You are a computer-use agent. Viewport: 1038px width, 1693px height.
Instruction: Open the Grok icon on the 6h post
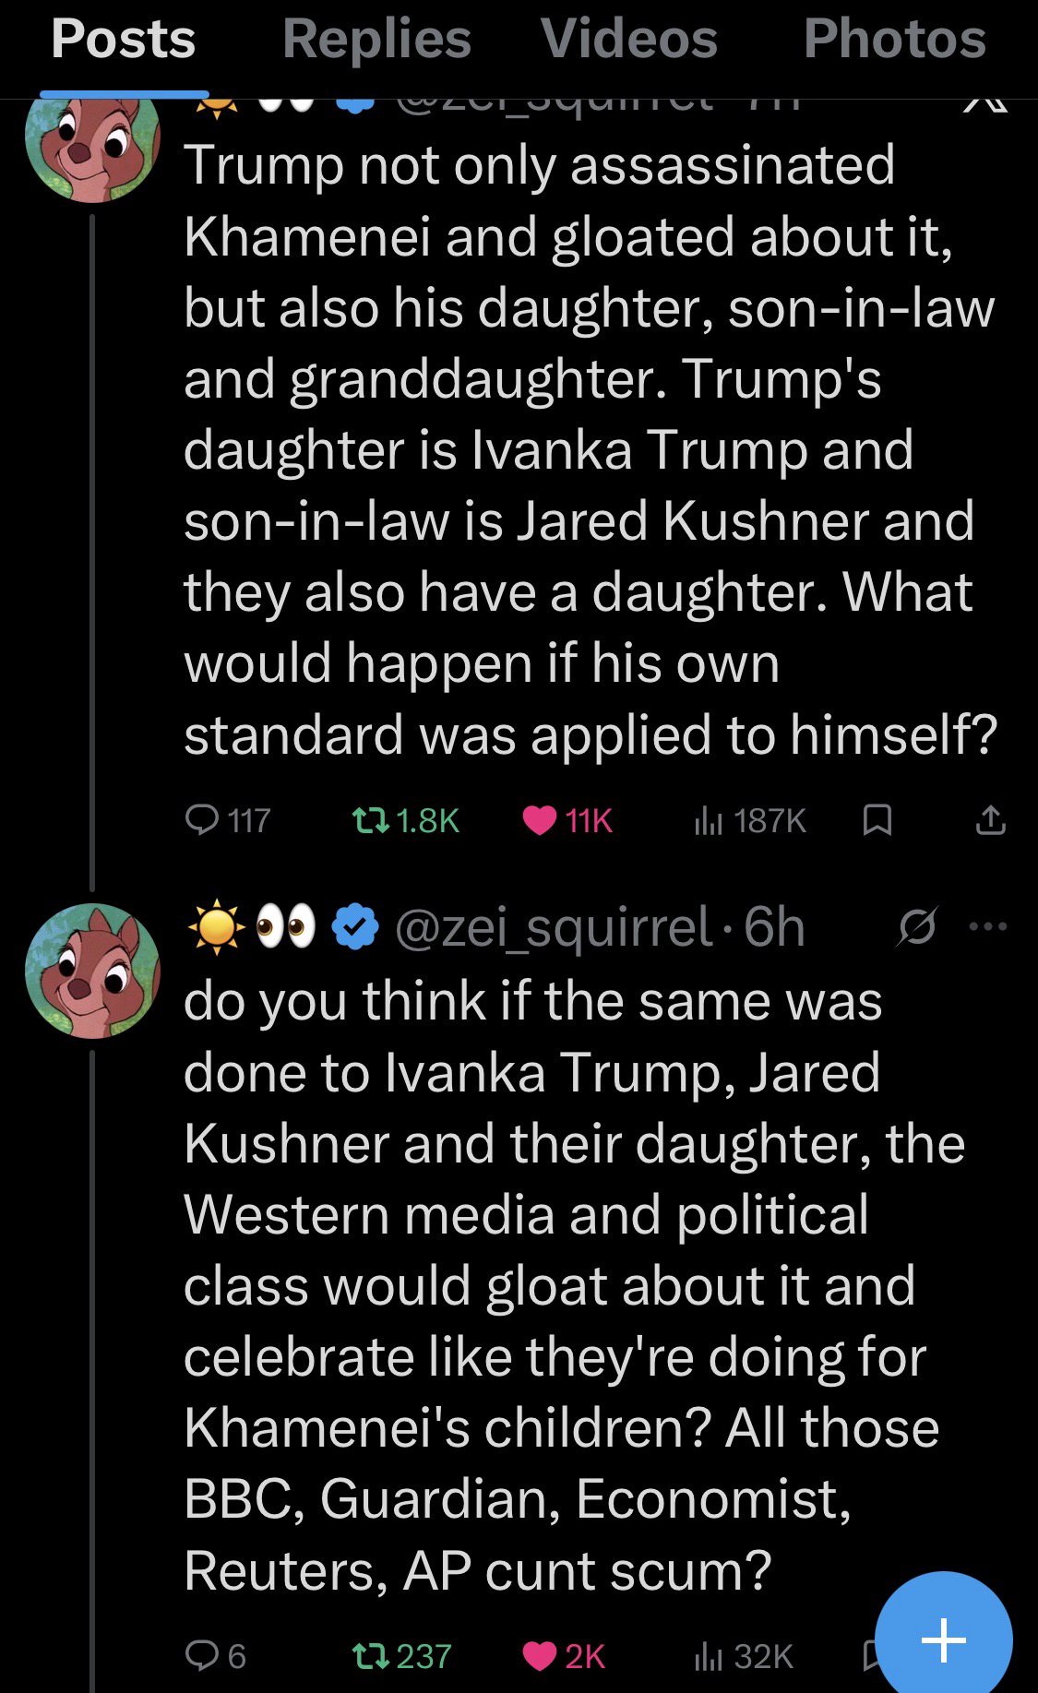pyautogui.click(x=918, y=926)
